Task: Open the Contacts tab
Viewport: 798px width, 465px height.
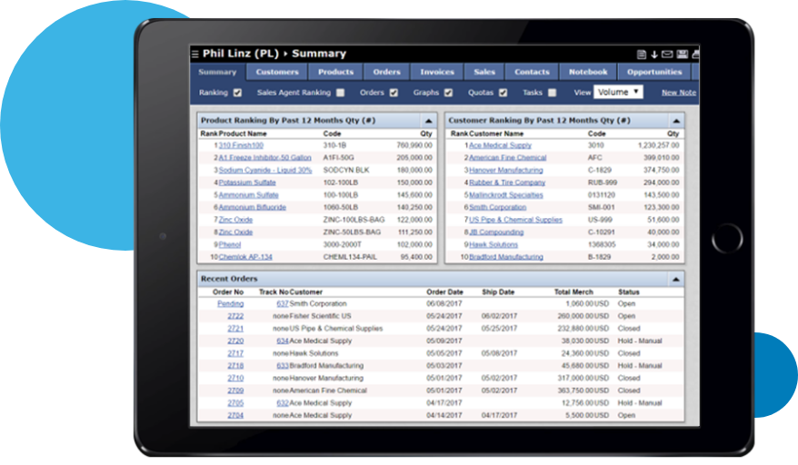Action: (532, 72)
